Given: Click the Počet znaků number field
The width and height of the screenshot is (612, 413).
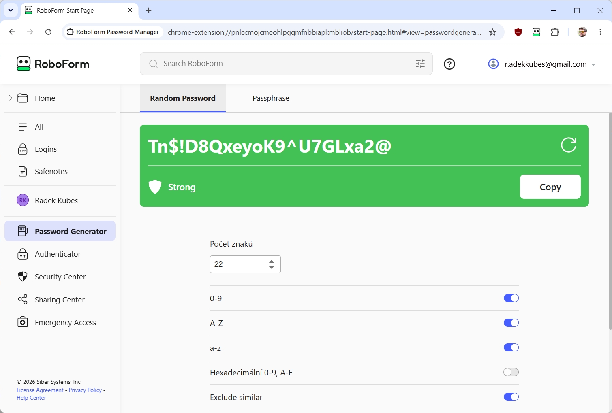Looking at the screenshot, I should 245,264.
